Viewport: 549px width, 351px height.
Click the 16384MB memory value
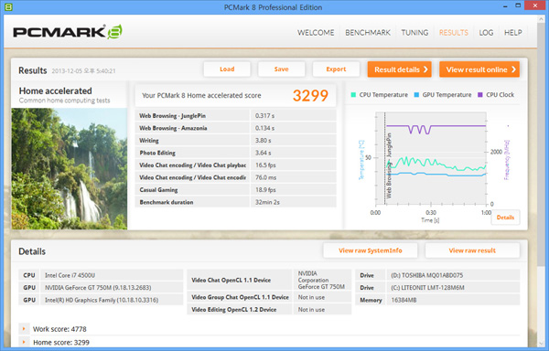tap(404, 300)
